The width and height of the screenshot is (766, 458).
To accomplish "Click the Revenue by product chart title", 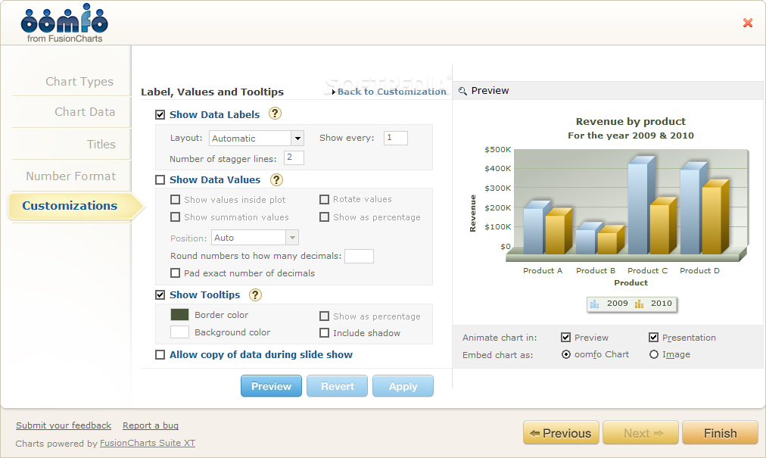I will pyautogui.click(x=631, y=121).
